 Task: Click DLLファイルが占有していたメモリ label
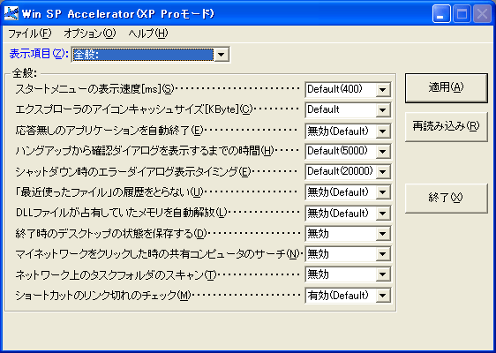click(122, 213)
